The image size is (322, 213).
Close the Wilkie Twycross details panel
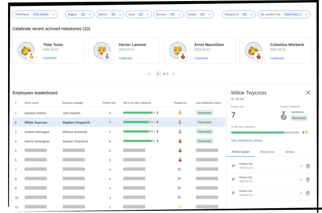coord(308,93)
